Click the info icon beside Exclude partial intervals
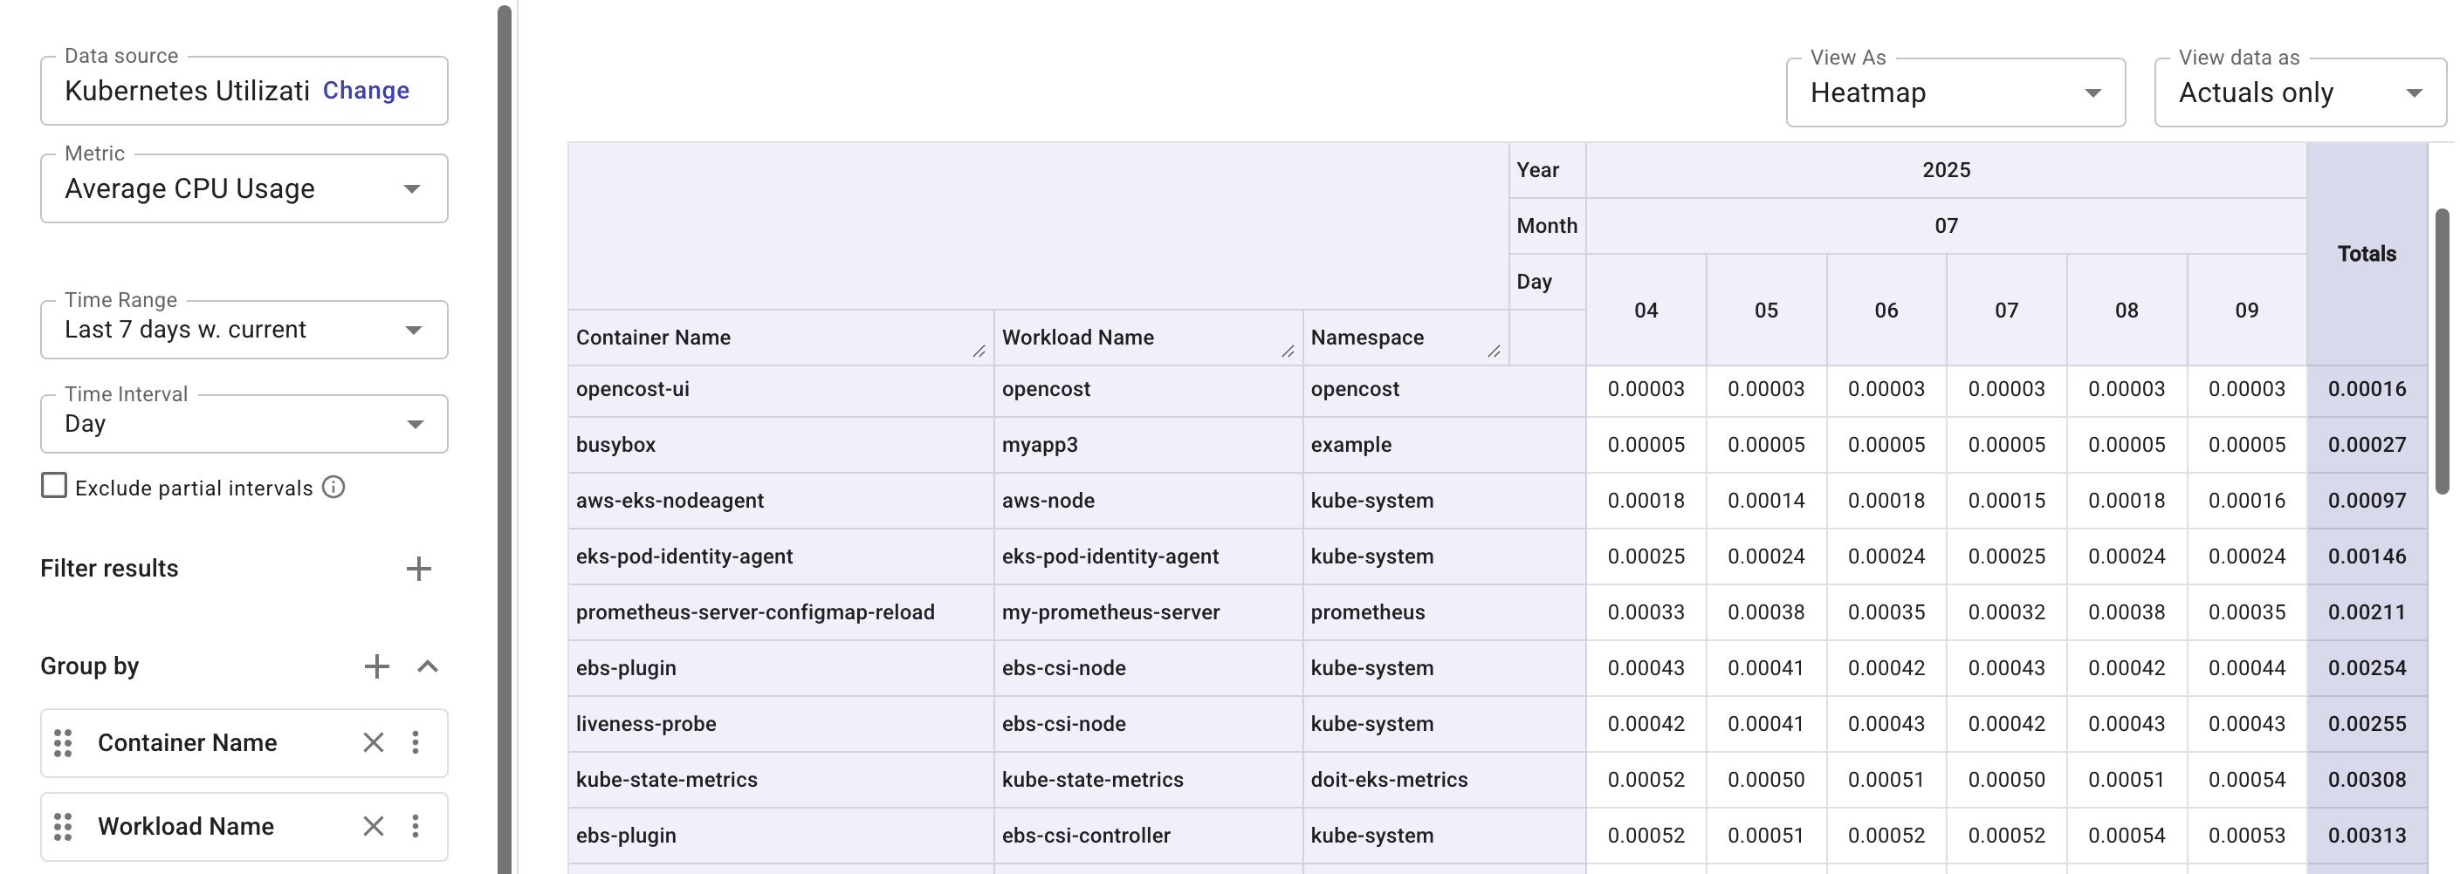Image resolution: width=2460 pixels, height=874 pixels. 333,487
